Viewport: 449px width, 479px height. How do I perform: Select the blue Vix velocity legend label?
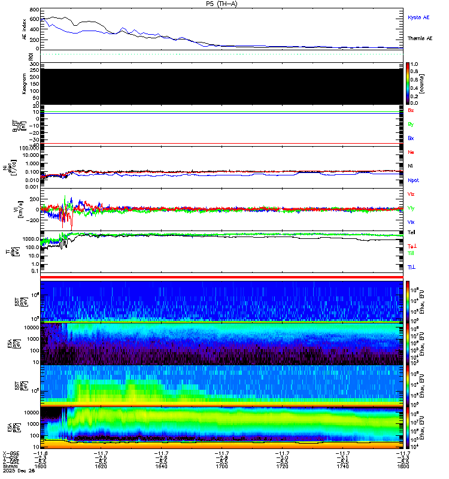click(x=411, y=222)
